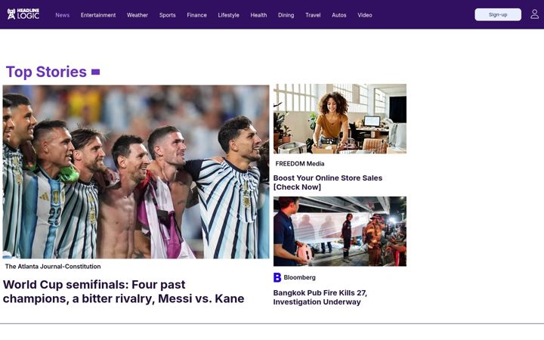The image size is (544, 340).
Task: Select Weather in the navigation bar
Action: (x=138, y=15)
